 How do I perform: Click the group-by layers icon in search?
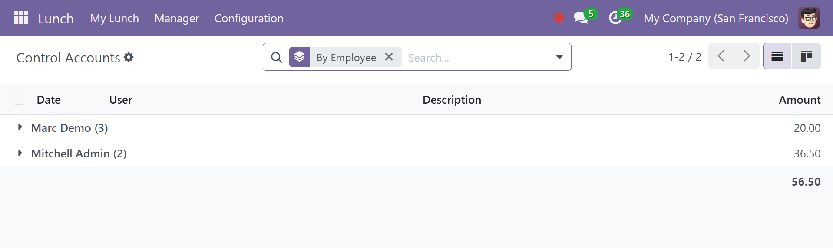[x=300, y=57]
